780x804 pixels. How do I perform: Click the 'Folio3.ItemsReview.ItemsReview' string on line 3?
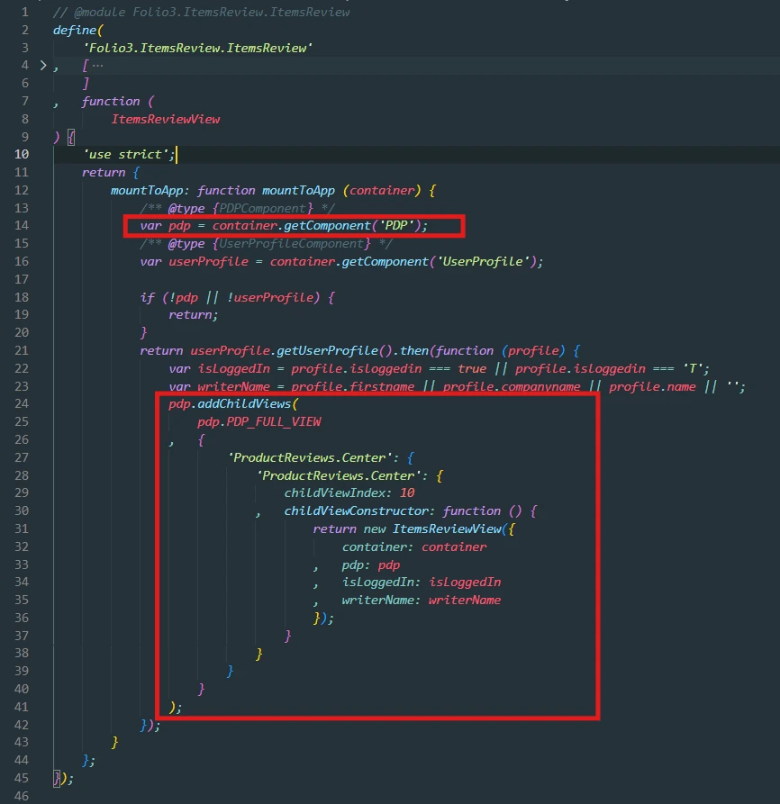(198, 48)
